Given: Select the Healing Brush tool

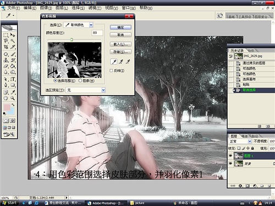Looking at the screenshot, I should coord(6,54).
